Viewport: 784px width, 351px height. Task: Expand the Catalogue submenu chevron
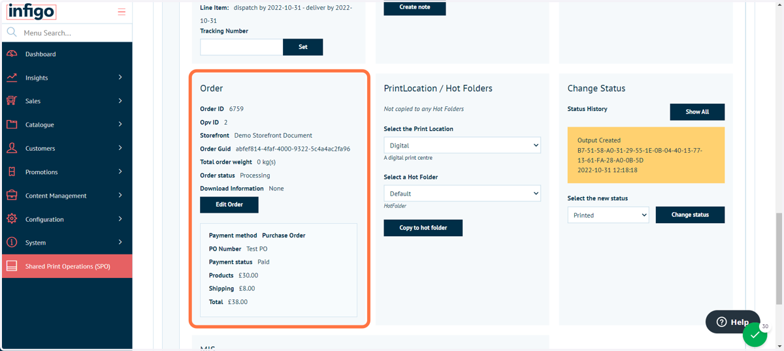click(x=120, y=124)
